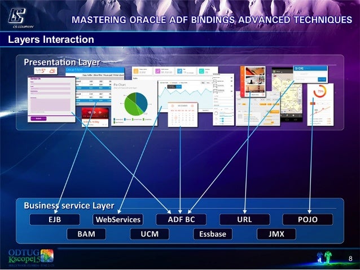Click the ADF BC box

pos(181,219)
